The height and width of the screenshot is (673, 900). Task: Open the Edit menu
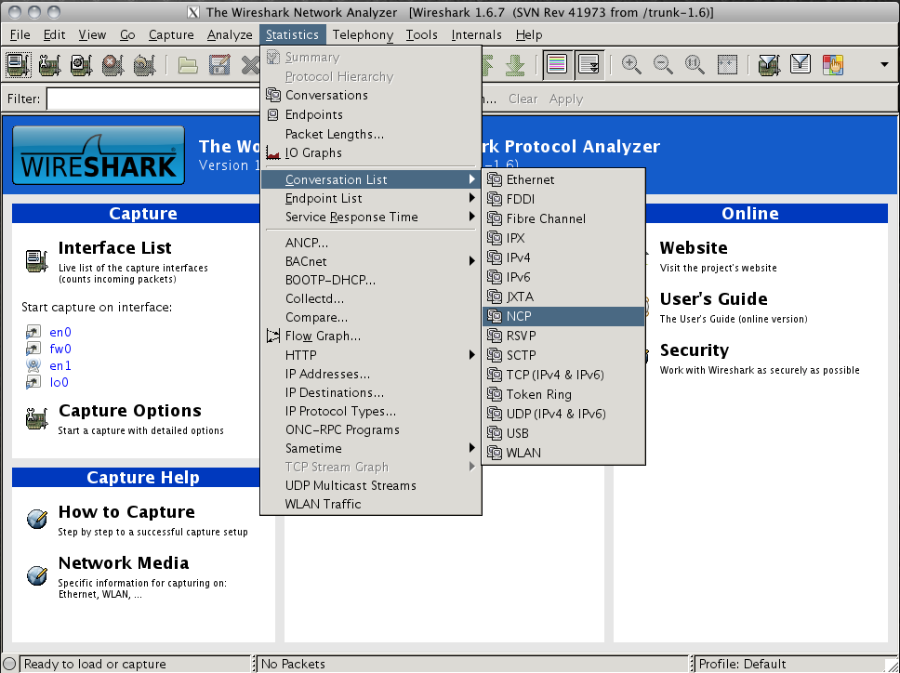tap(55, 35)
